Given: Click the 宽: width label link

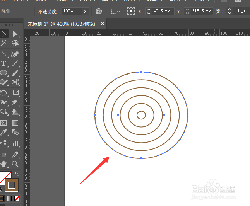Looking at the screenshot, I should 220,12.
